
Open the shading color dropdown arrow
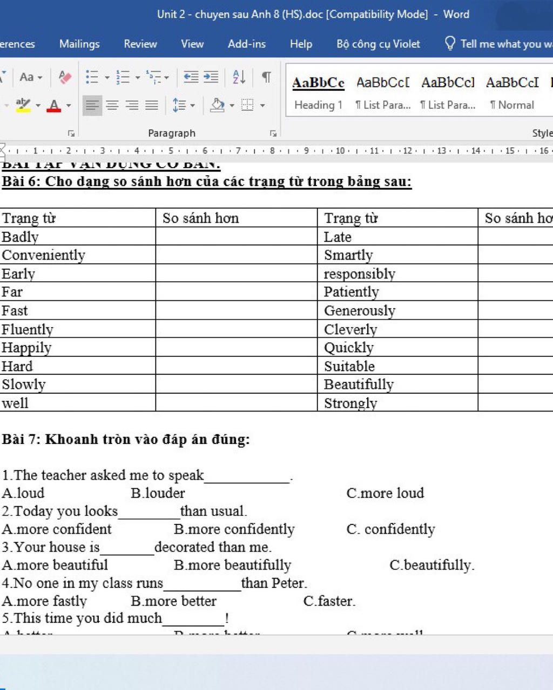point(232,105)
